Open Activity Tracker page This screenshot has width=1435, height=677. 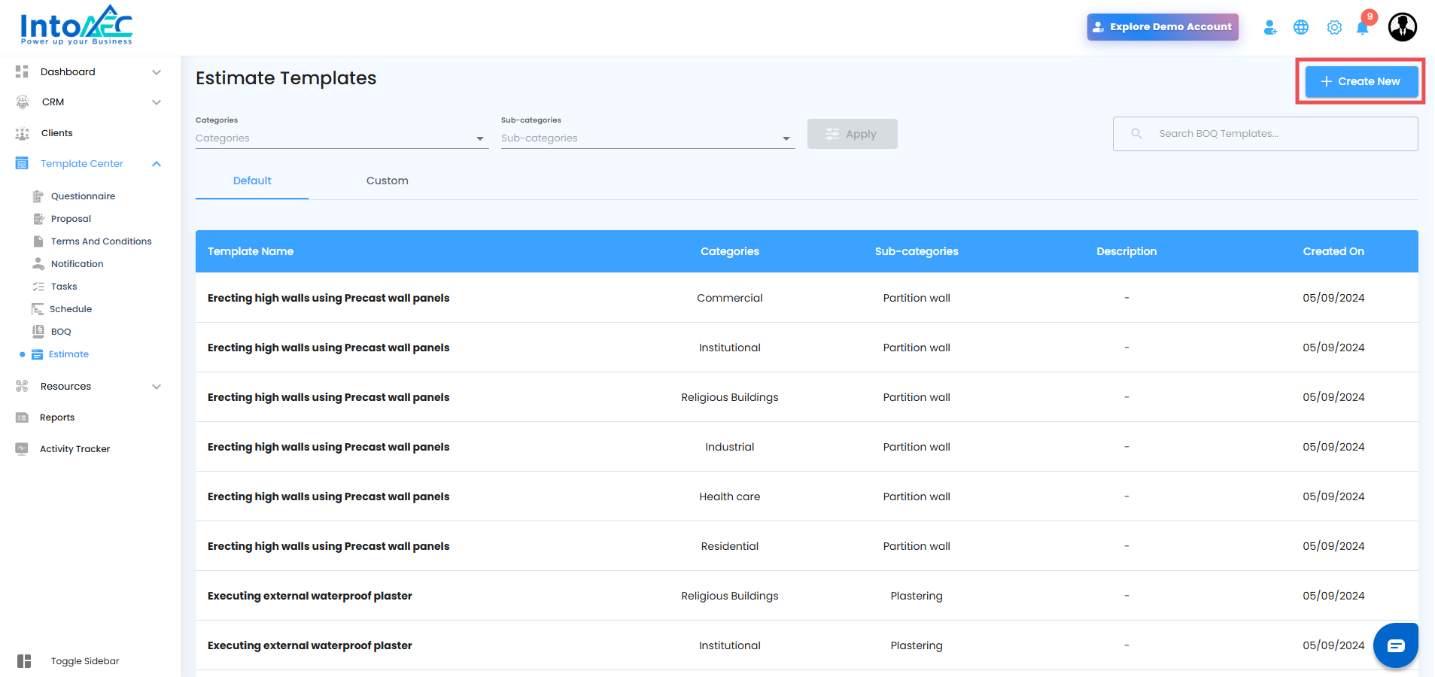pos(75,449)
